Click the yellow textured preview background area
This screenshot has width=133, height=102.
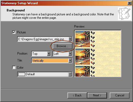pyautogui.click(x=108, y=54)
